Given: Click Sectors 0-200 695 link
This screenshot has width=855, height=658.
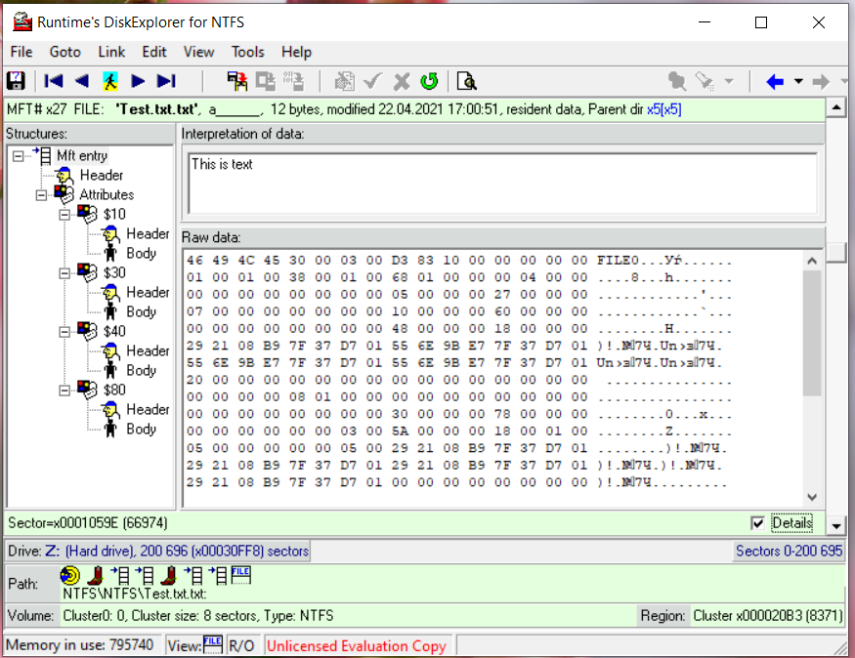Looking at the screenshot, I should (789, 551).
